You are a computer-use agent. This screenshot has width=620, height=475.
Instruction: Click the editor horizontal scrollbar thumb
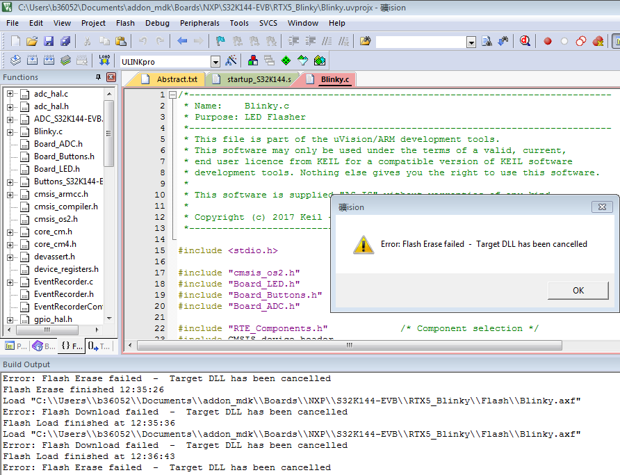[x=348, y=345]
